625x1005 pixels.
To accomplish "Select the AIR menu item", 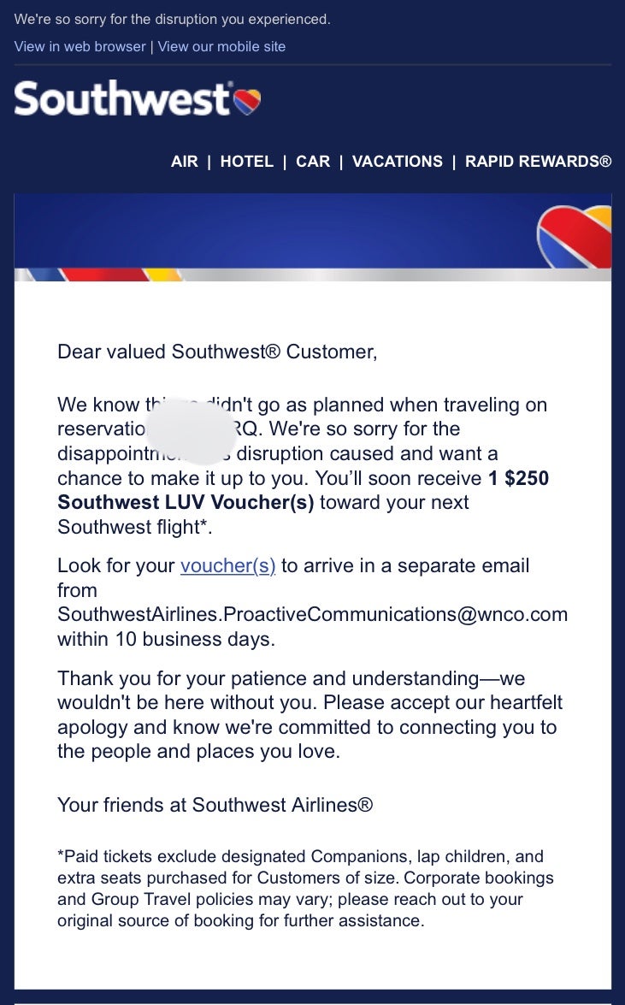I will 184,162.
